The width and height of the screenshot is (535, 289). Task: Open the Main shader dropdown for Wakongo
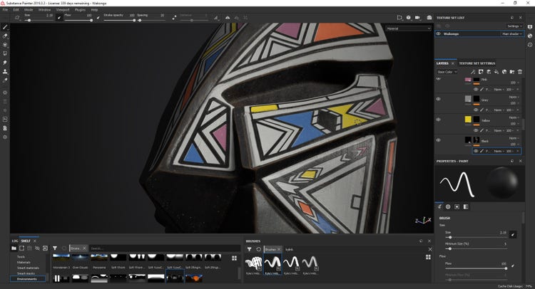pos(512,33)
